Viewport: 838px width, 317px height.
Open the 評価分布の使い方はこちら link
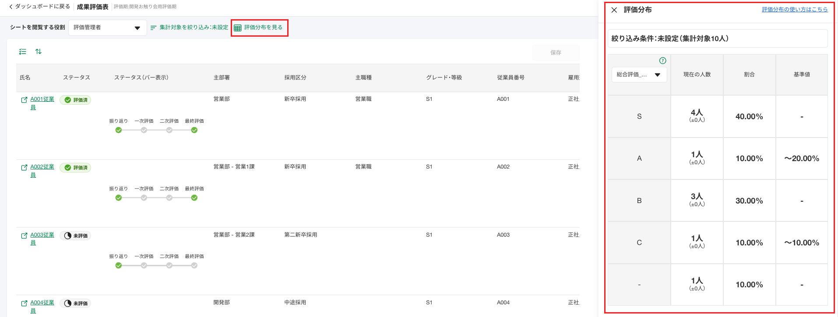tap(794, 10)
